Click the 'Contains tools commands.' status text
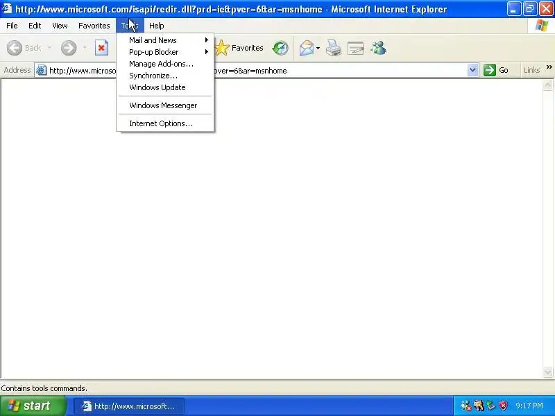The image size is (555, 416). pyautogui.click(x=44, y=388)
